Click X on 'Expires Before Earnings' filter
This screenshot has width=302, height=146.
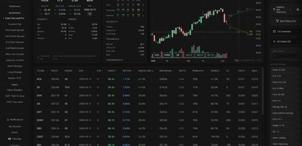tap(297, 113)
